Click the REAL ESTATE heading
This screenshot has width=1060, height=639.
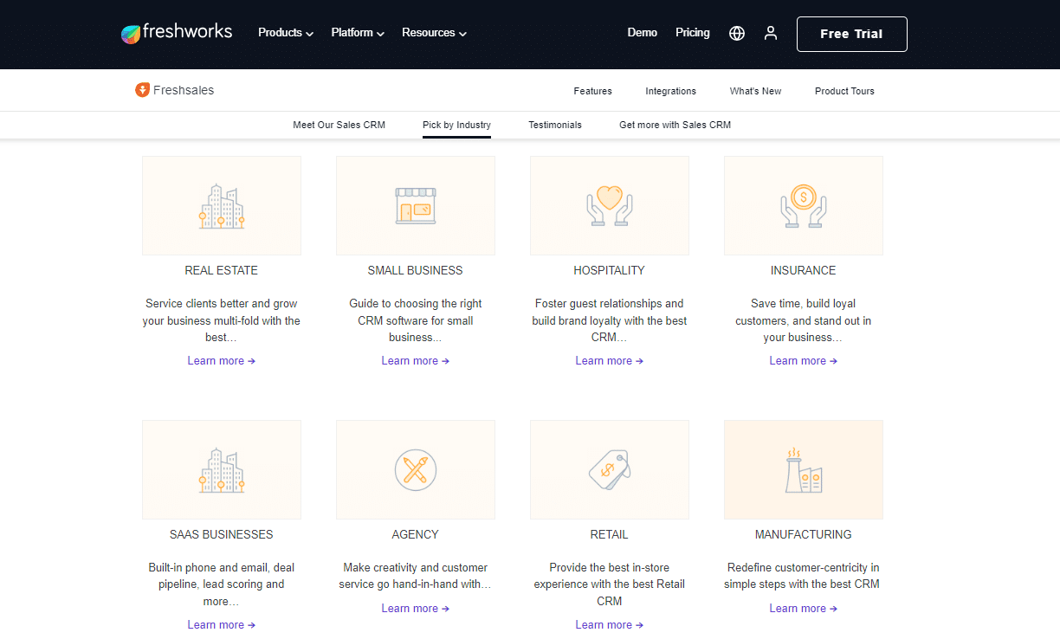click(x=222, y=270)
